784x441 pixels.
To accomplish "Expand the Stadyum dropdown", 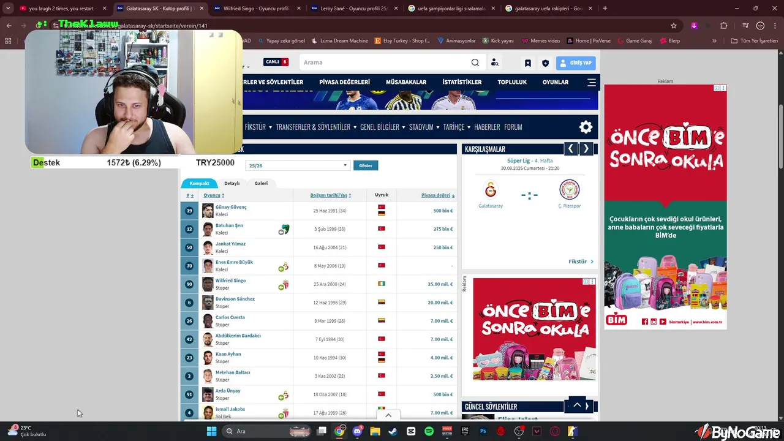I will point(423,127).
